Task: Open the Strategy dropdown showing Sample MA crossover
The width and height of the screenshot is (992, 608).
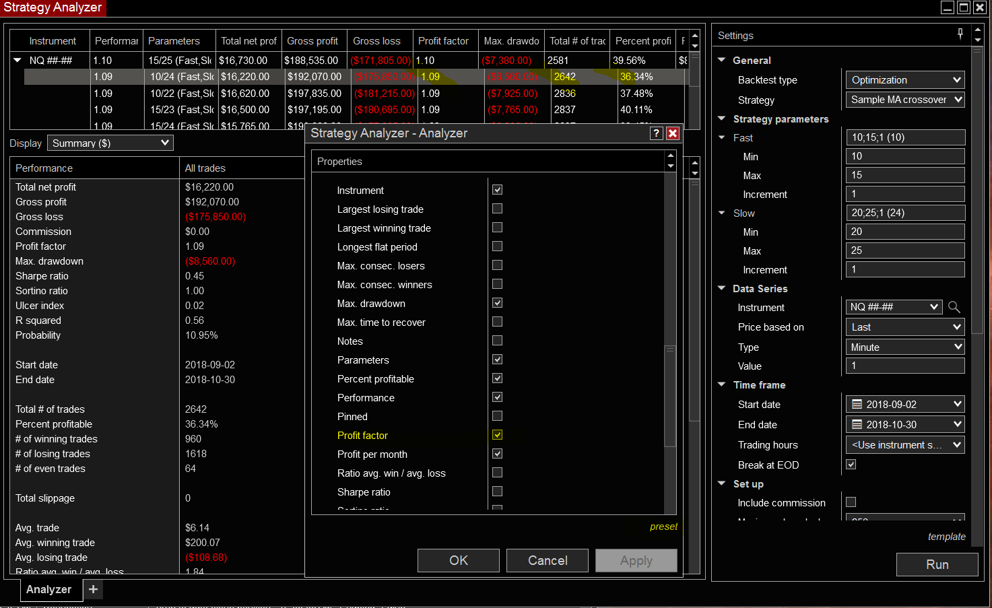Action: click(x=905, y=100)
